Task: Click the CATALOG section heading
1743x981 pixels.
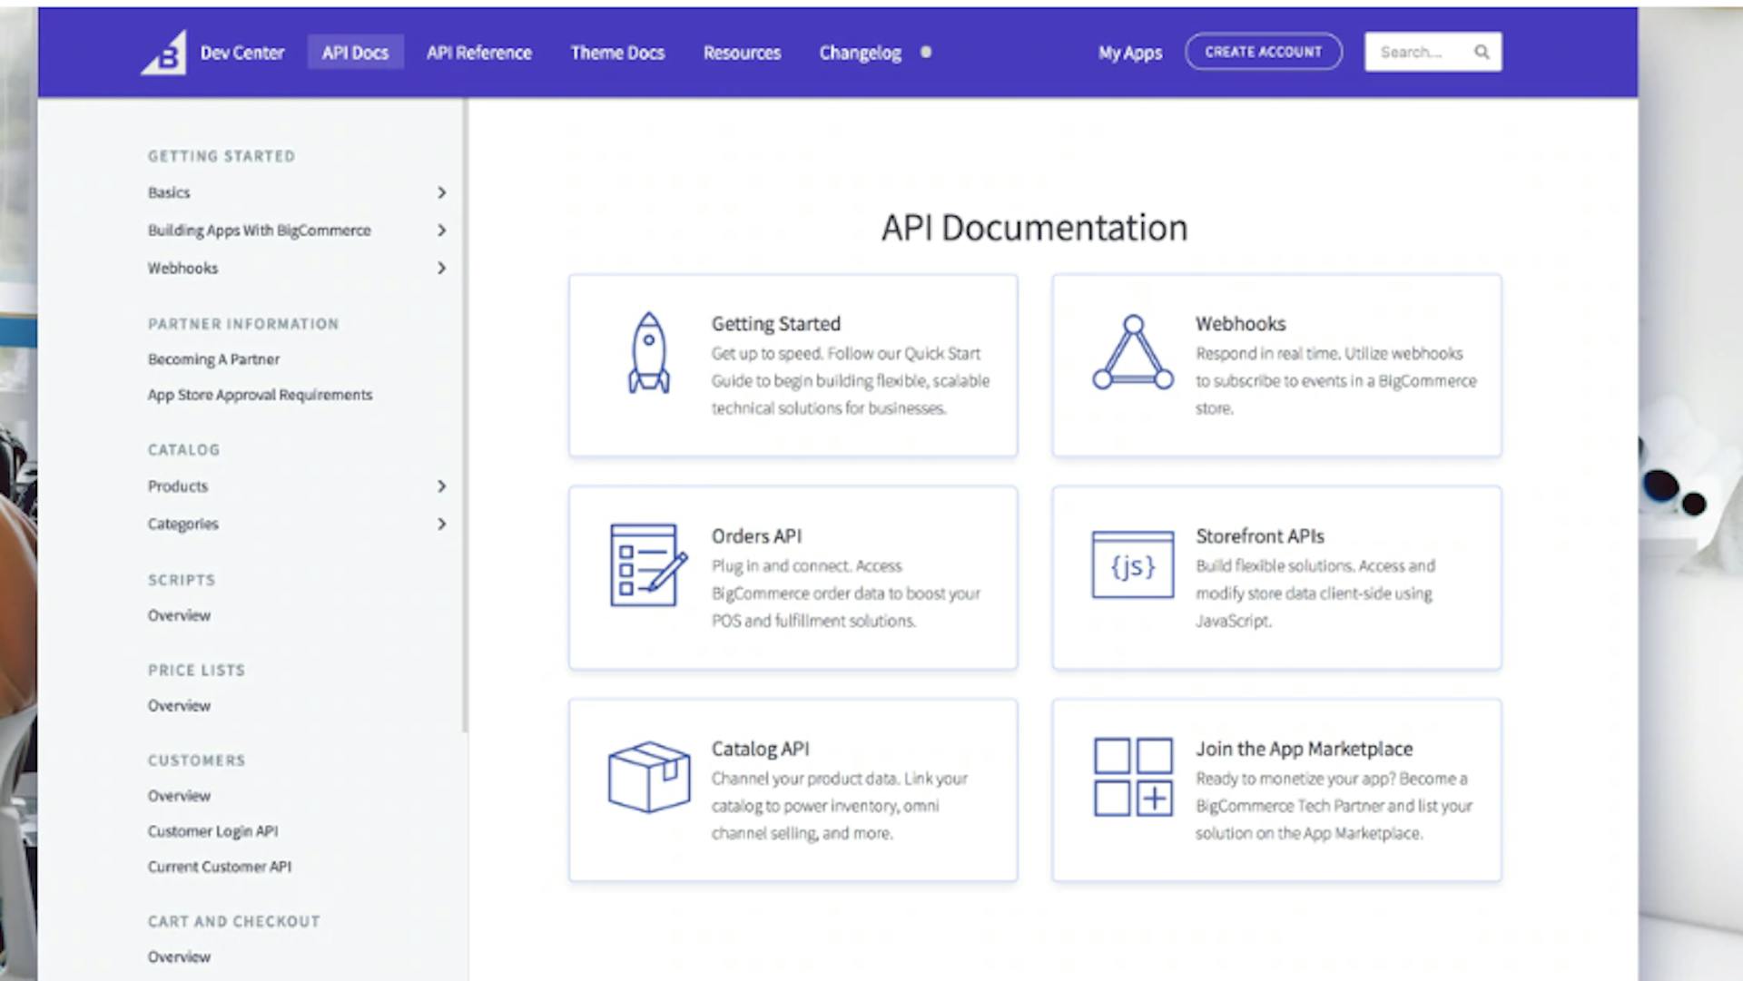Action: [x=183, y=450]
